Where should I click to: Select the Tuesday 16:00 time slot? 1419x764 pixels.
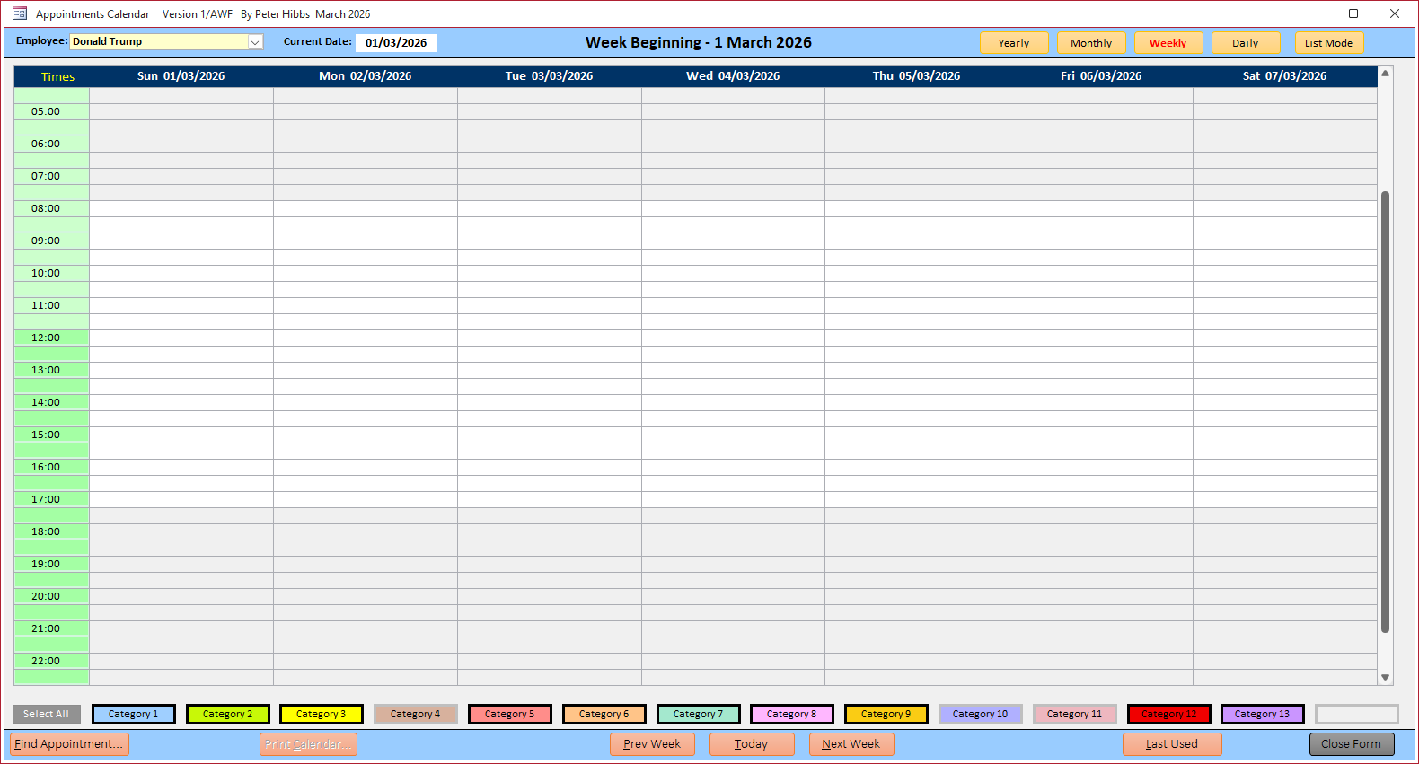point(550,467)
